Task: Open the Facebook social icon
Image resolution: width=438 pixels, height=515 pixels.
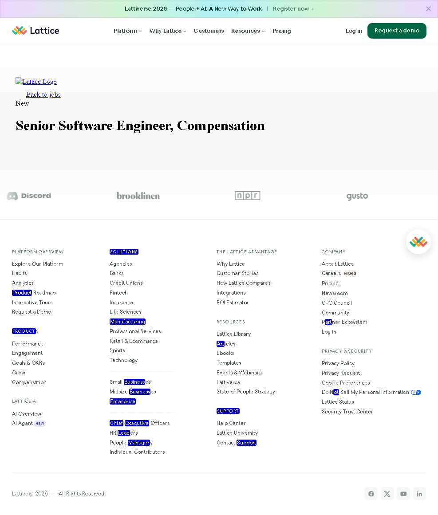Action: 371,494
